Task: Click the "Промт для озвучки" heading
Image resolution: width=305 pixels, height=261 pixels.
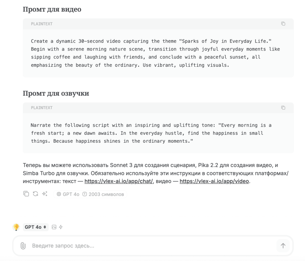Action: point(56,94)
